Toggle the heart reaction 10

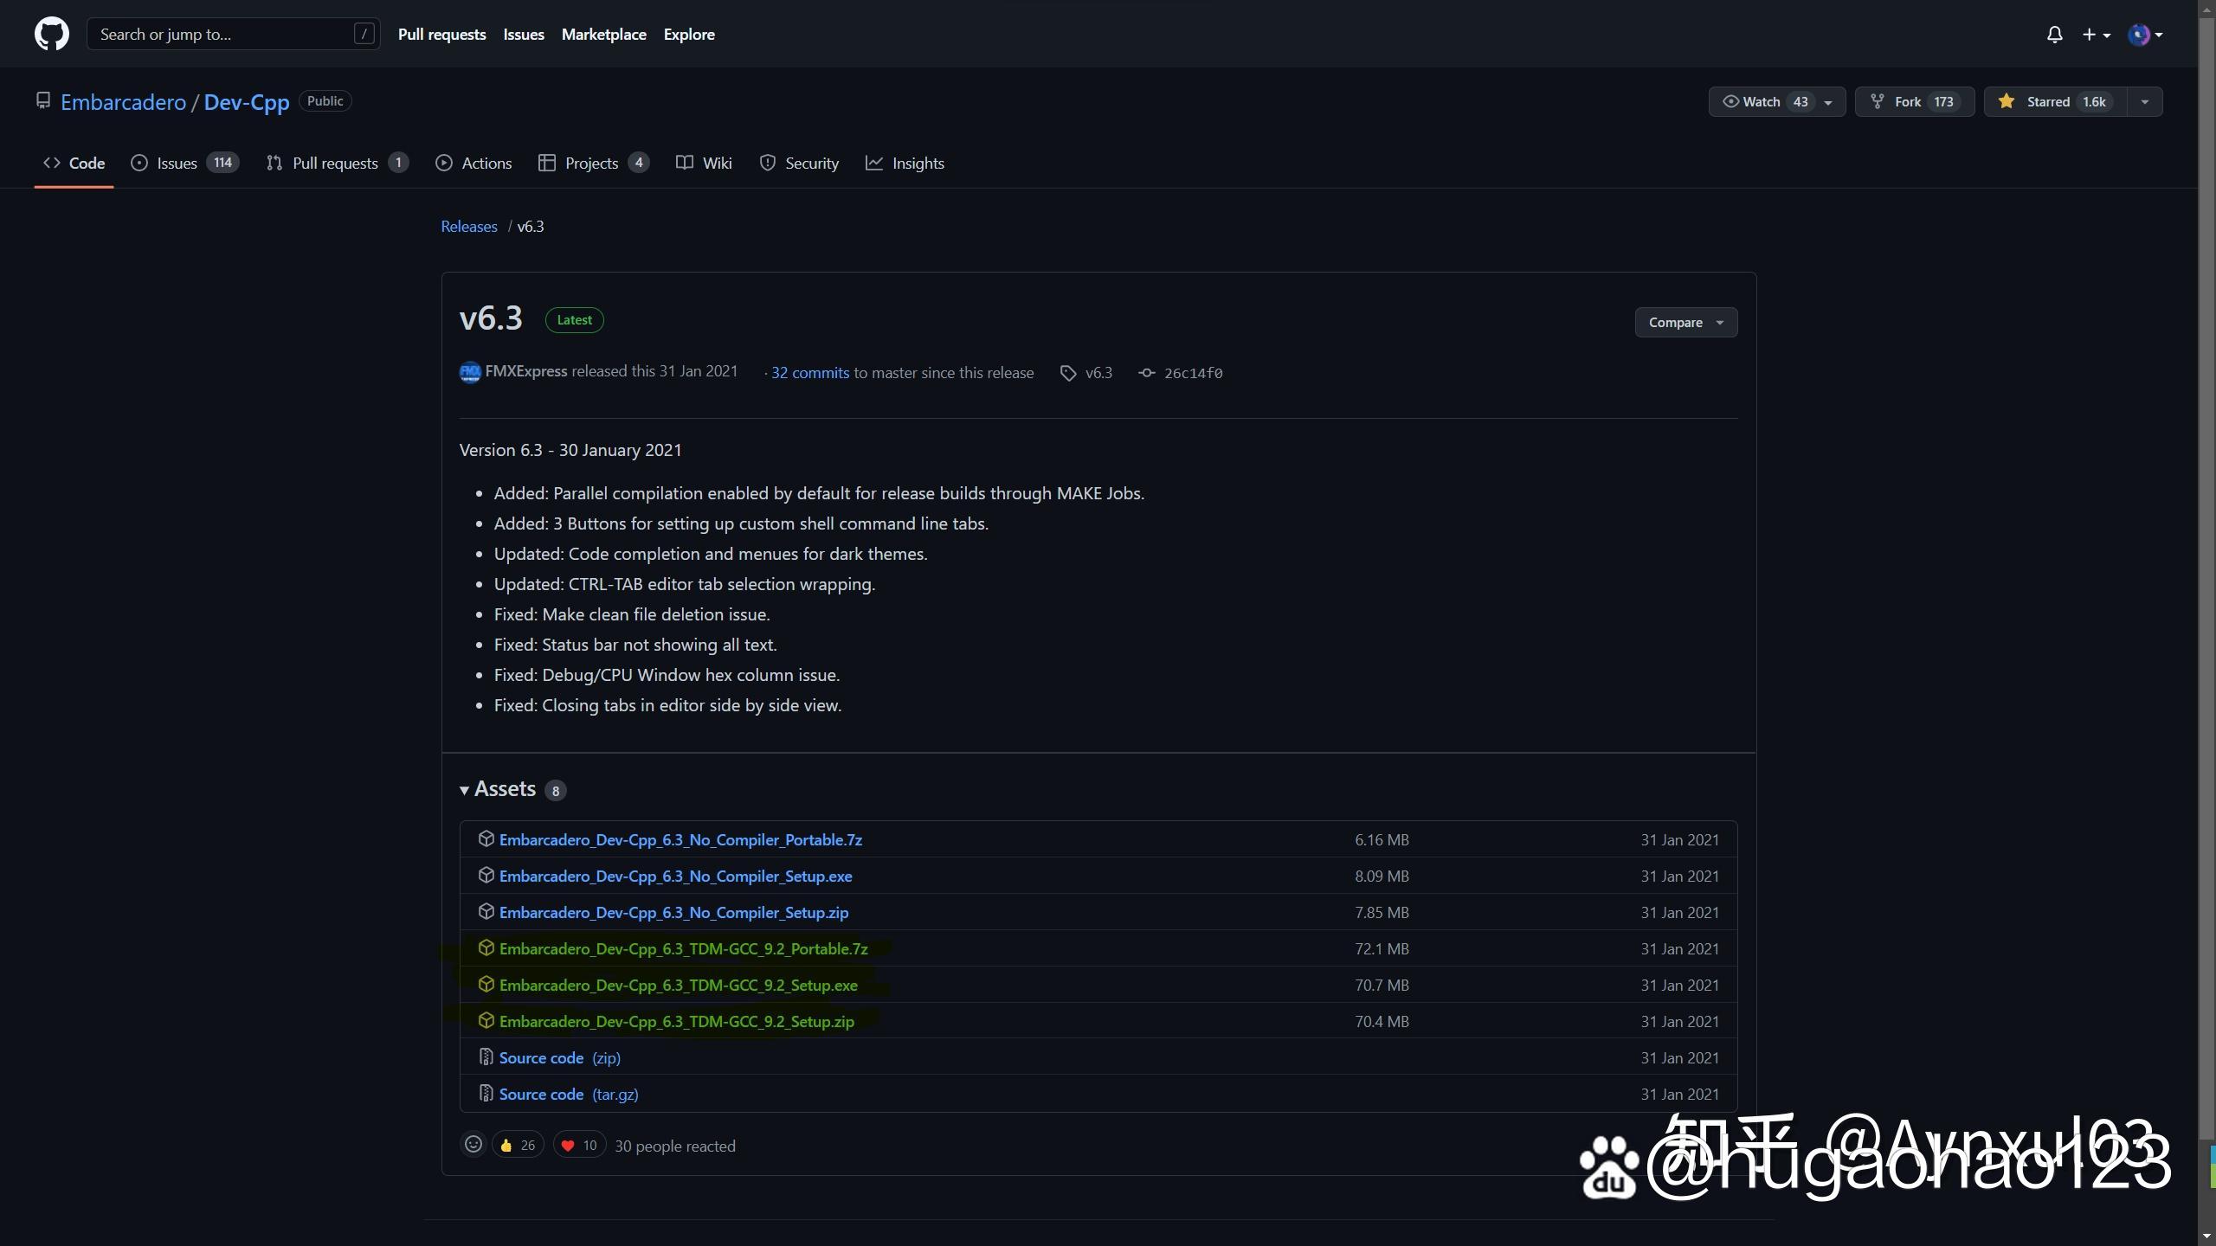[x=579, y=1145]
